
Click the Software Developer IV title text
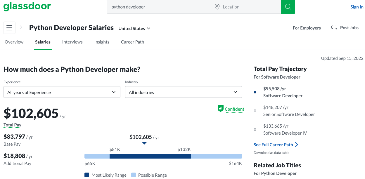tap(285, 133)
